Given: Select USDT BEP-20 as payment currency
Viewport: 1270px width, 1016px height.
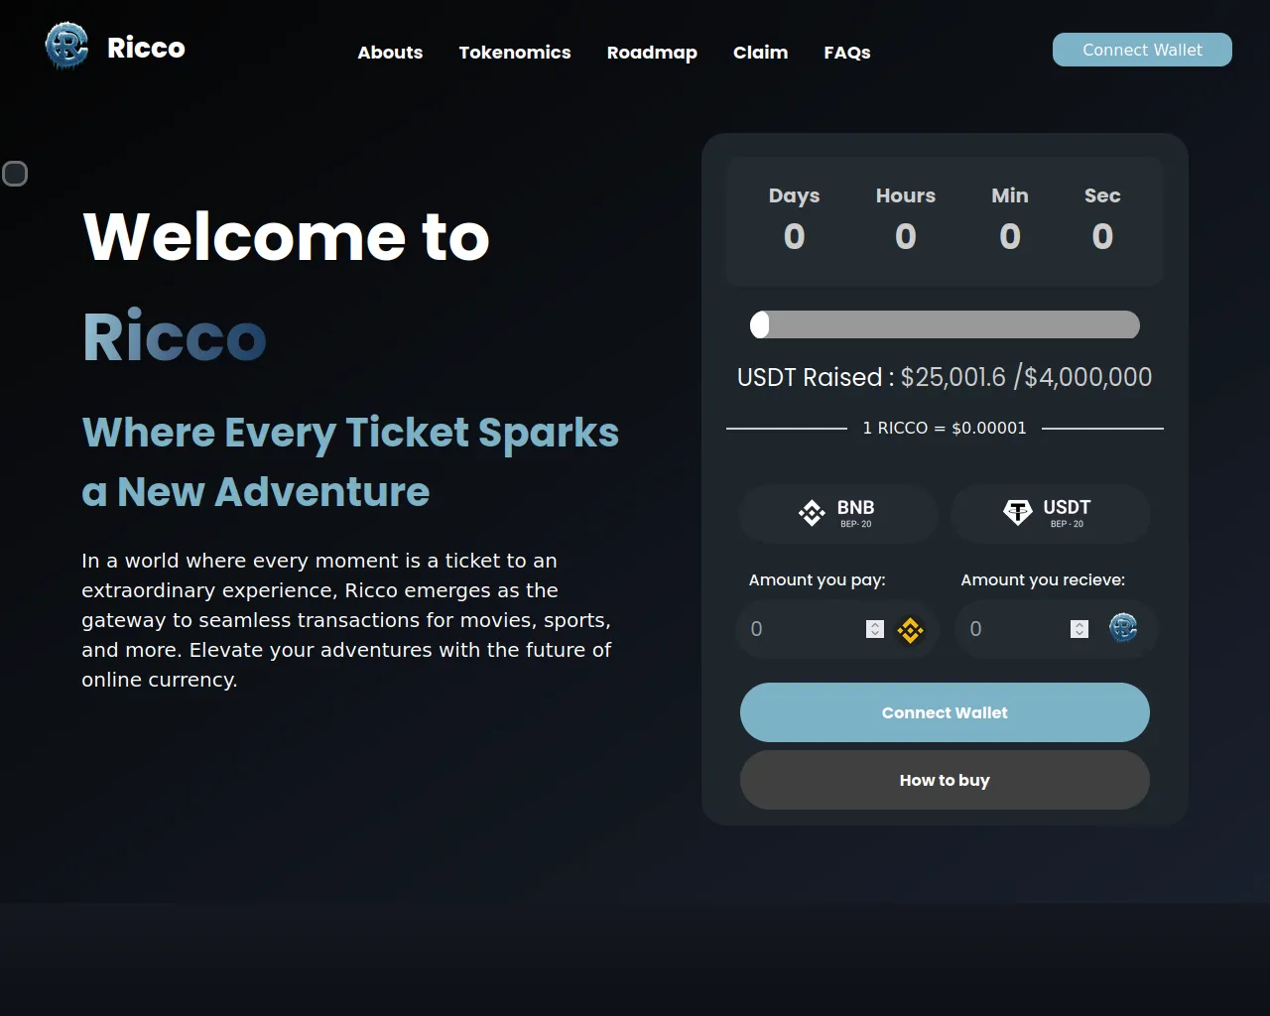Looking at the screenshot, I should [x=1050, y=514].
